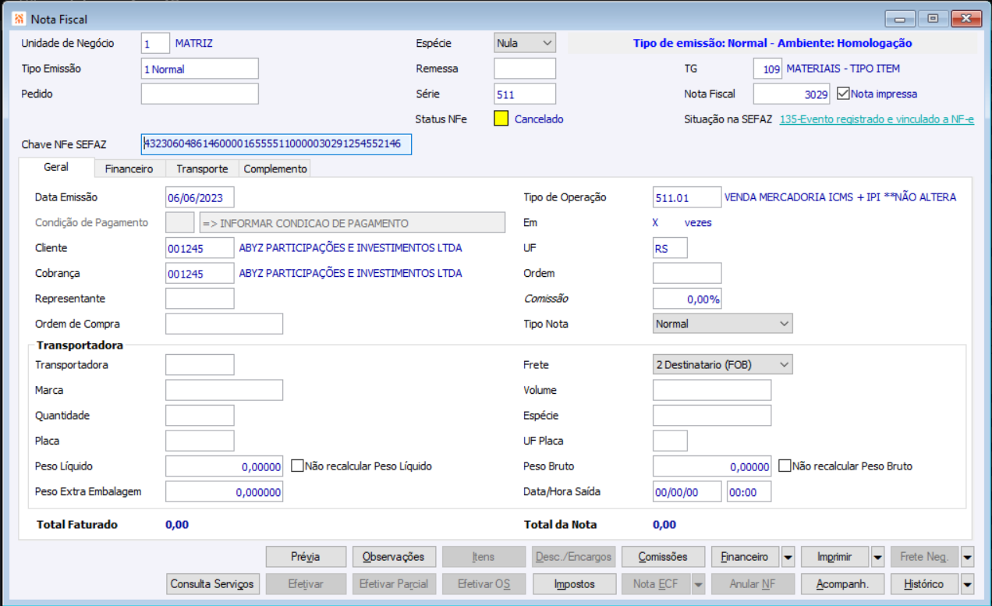Open the SEFAZ situation link 135-Evento registrado

click(877, 119)
